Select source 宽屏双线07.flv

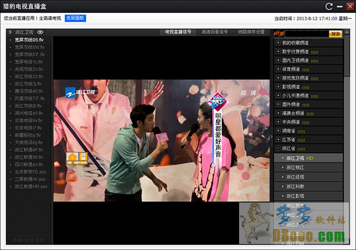click(29, 55)
